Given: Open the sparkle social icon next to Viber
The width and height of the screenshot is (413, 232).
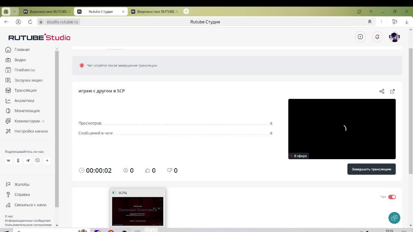Looking at the screenshot, I should 47,160.
